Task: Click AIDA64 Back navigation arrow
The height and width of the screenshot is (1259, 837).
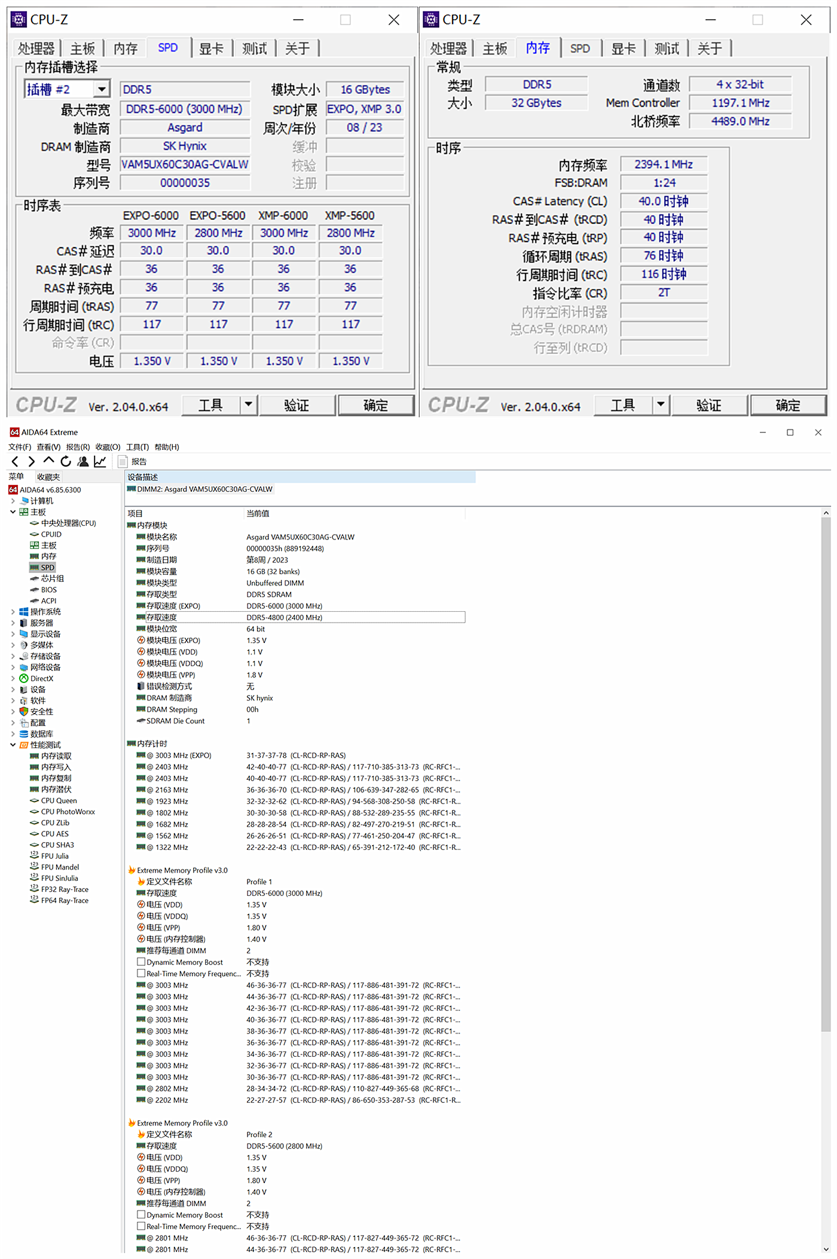Action: (x=15, y=461)
